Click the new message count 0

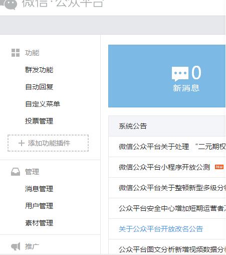pos(196,72)
